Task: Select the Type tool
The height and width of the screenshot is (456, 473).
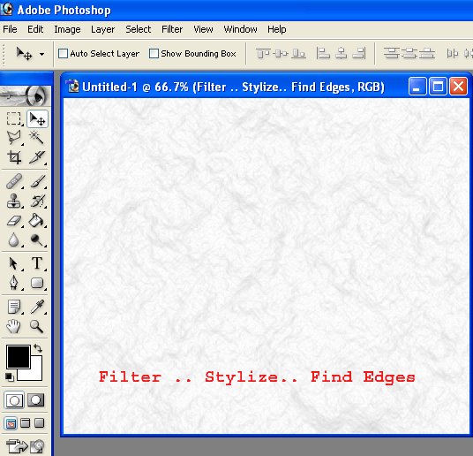Action: pyautogui.click(x=37, y=262)
